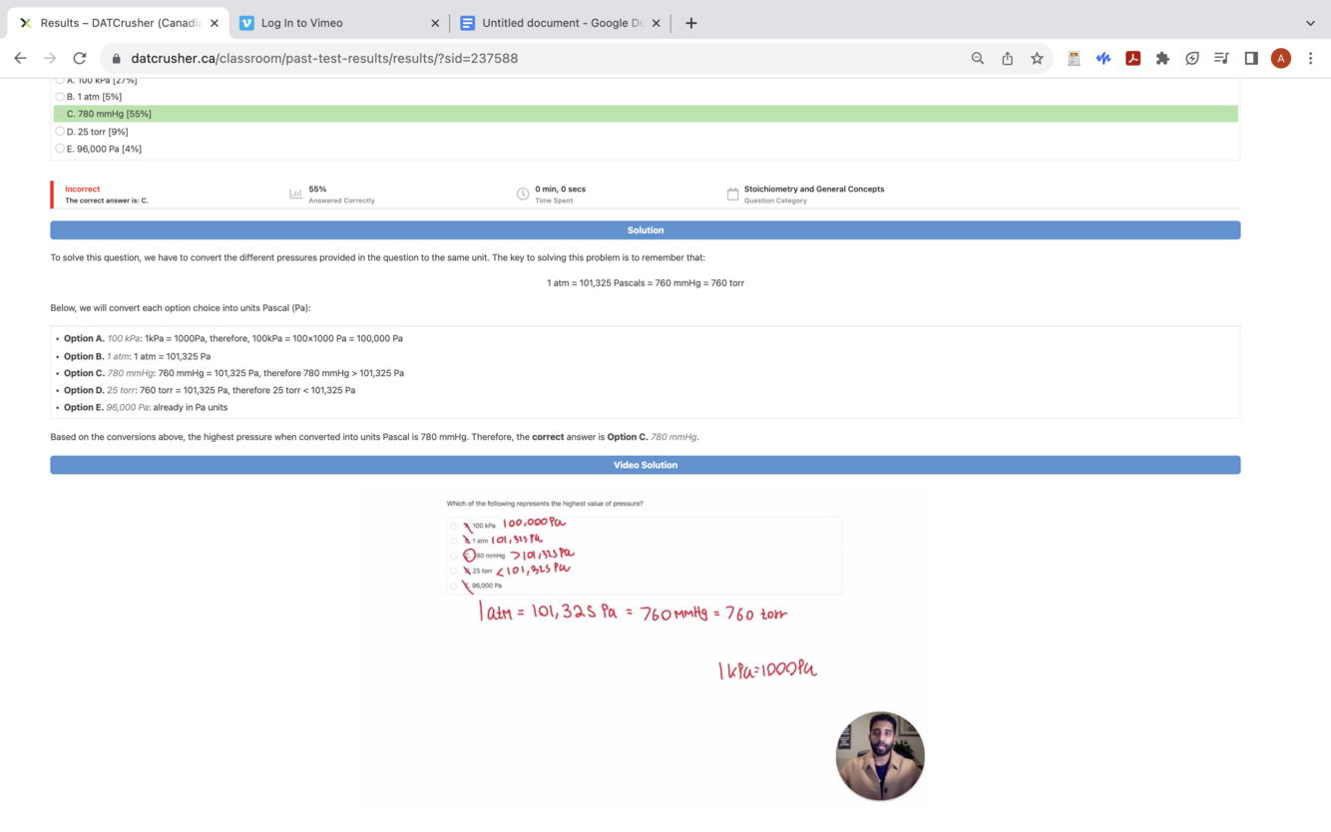The height and width of the screenshot is (832, 1331).
Task: Click the 0 min, 0 secs time value
Action: (561, 189)
